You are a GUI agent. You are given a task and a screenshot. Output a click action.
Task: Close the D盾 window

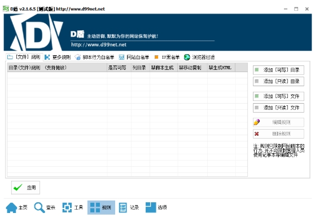pyautogui.click(x=307, y=9)
